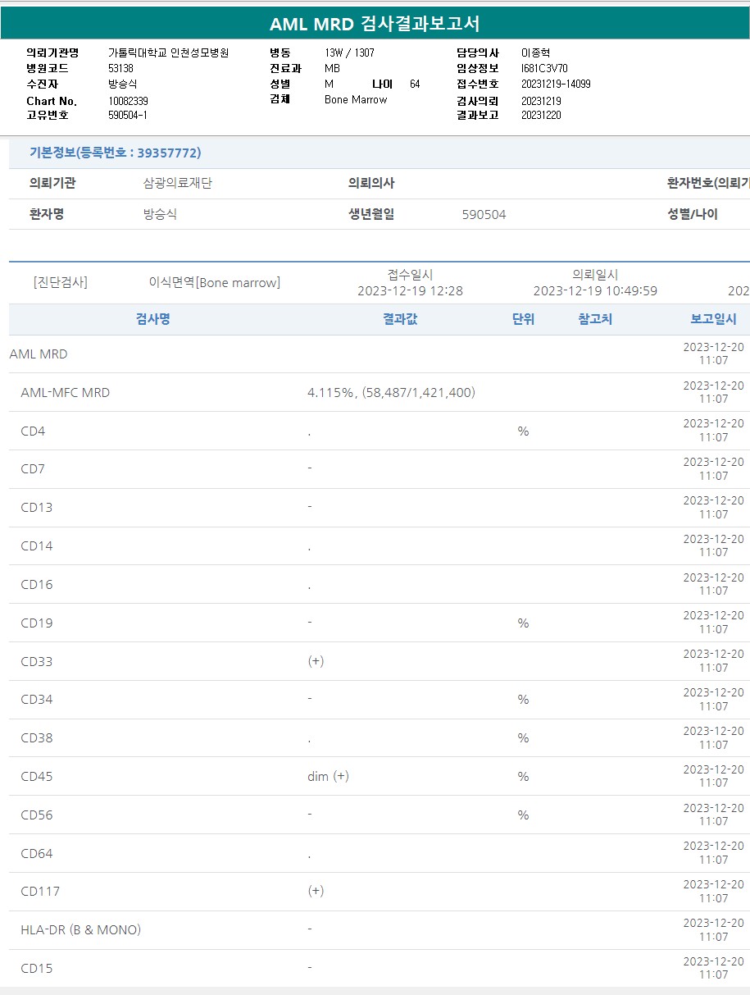This screenshot has height=995, width=750.
Task: Click the CD14 row label
Action: coord(36,546)
